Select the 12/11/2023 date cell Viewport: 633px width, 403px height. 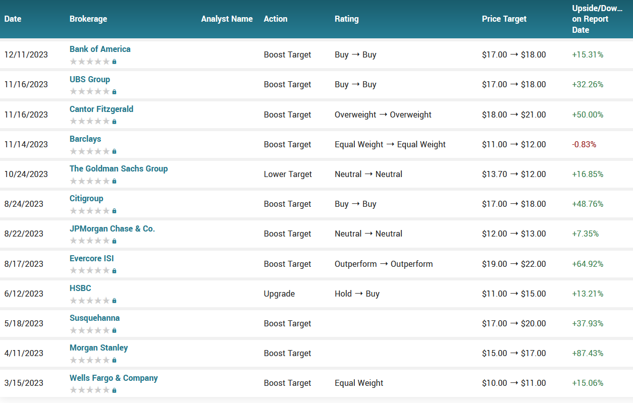click(x=26, y=54)
